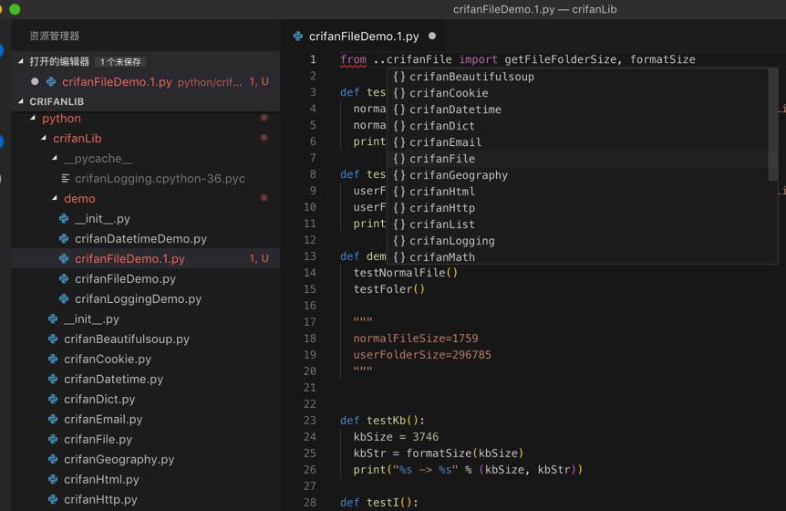Click Python icon beside crifanDict.py
This screenshot has height=511, width=786.
(x=53, y=399)
